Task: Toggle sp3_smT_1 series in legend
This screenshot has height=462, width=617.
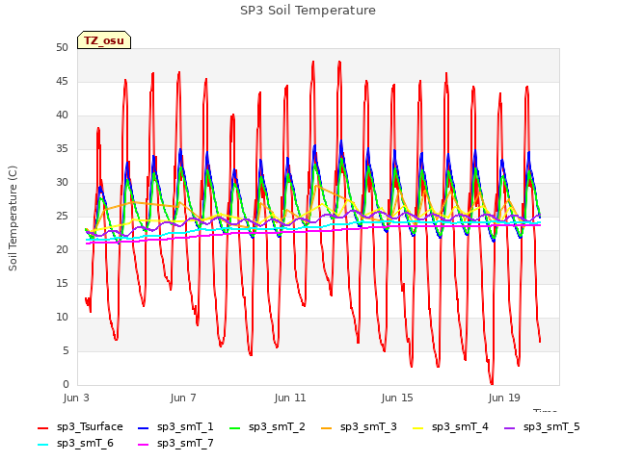Action: pos(175,427)
